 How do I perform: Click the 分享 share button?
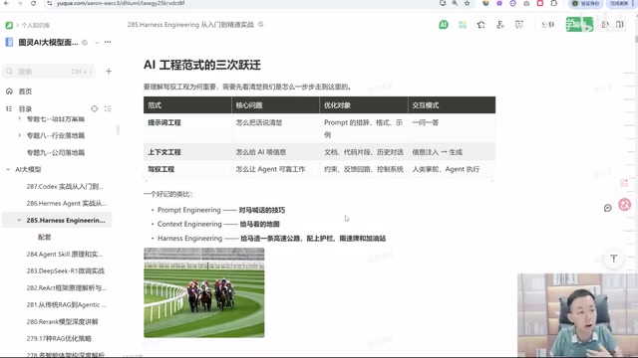click(x=547, y=25)
